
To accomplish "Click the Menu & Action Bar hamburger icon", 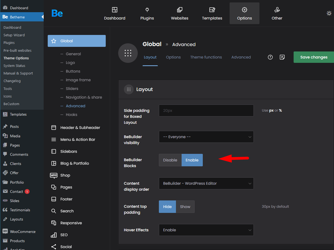I will point(54,139).
